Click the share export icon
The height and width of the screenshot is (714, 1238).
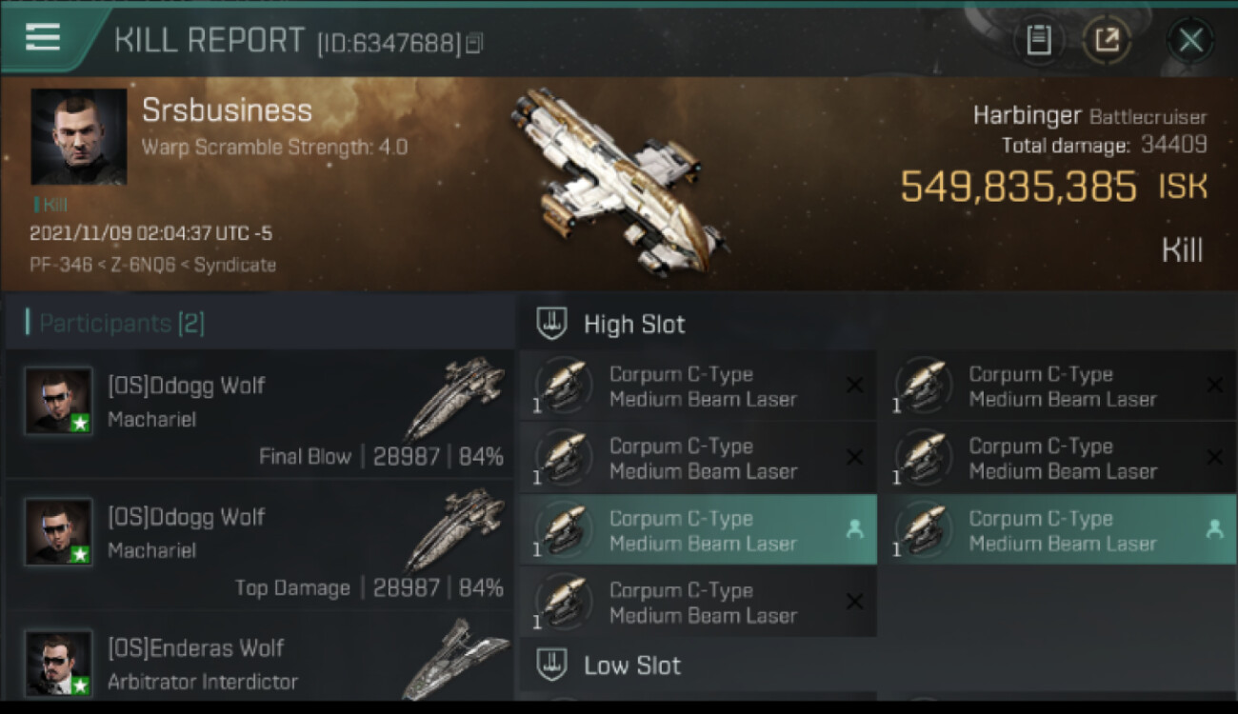(1107, 40)
